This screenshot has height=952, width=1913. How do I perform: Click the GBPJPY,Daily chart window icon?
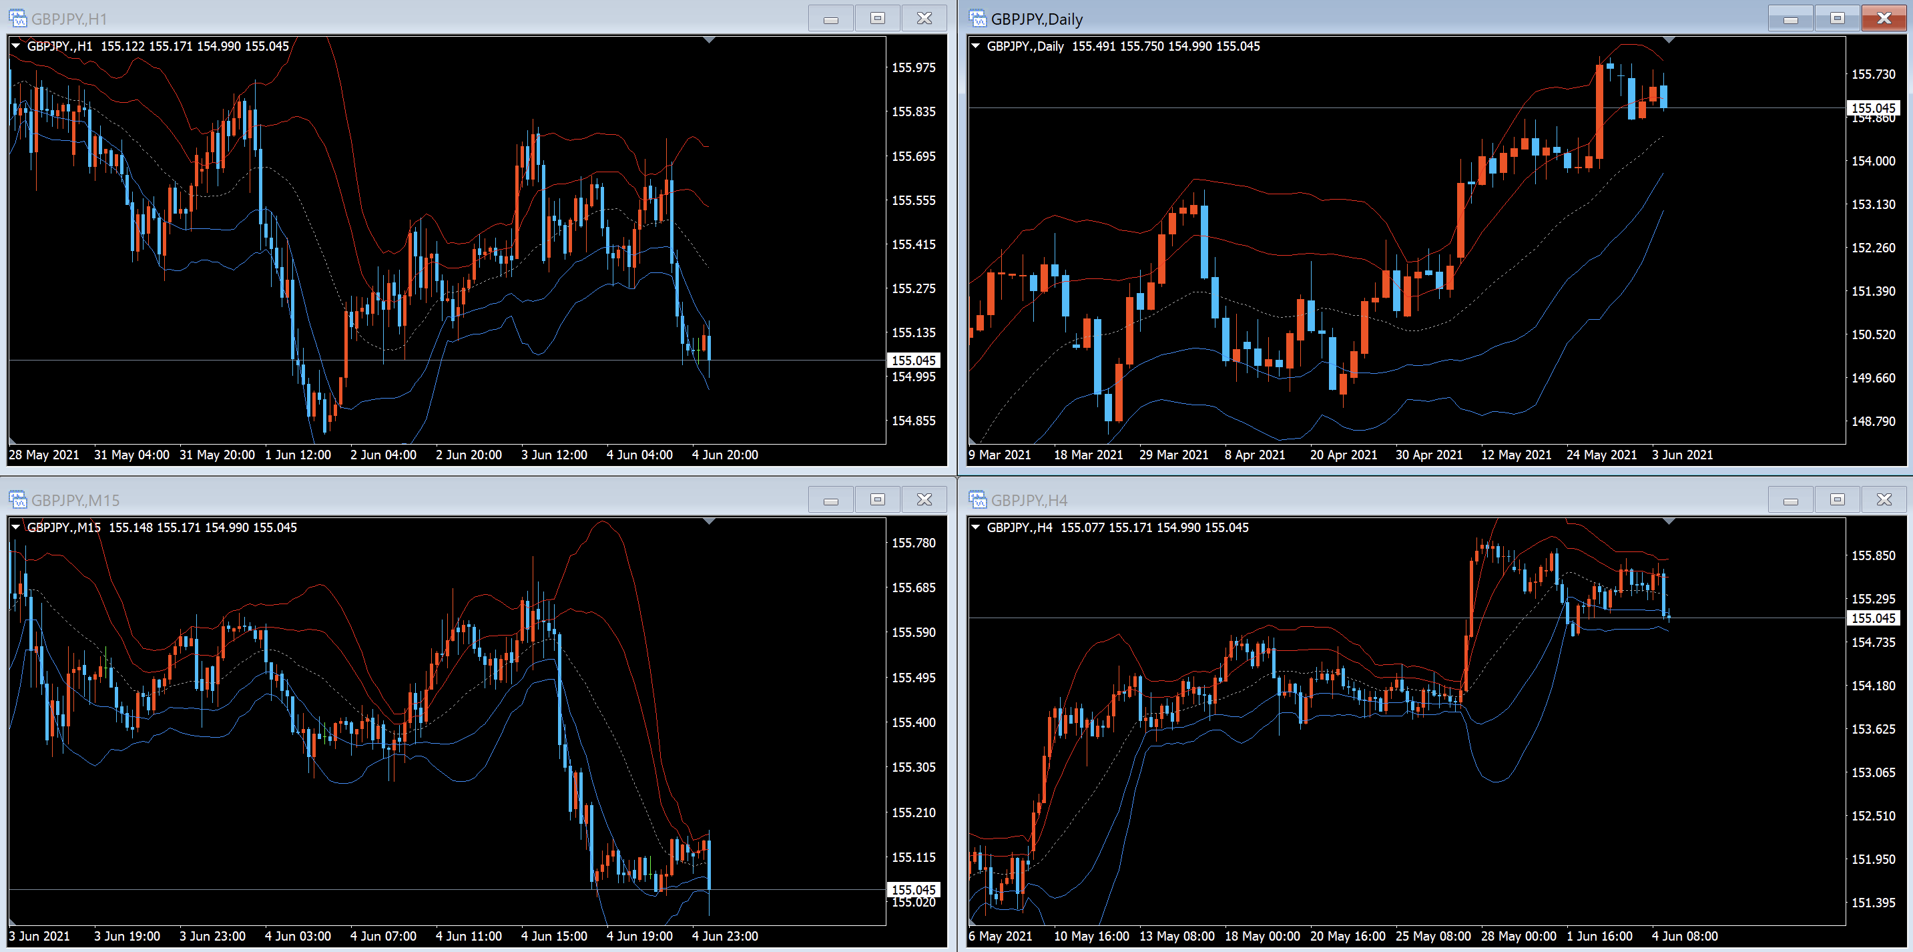977,18
